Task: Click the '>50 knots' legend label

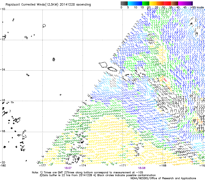Action: click(197, 7)
